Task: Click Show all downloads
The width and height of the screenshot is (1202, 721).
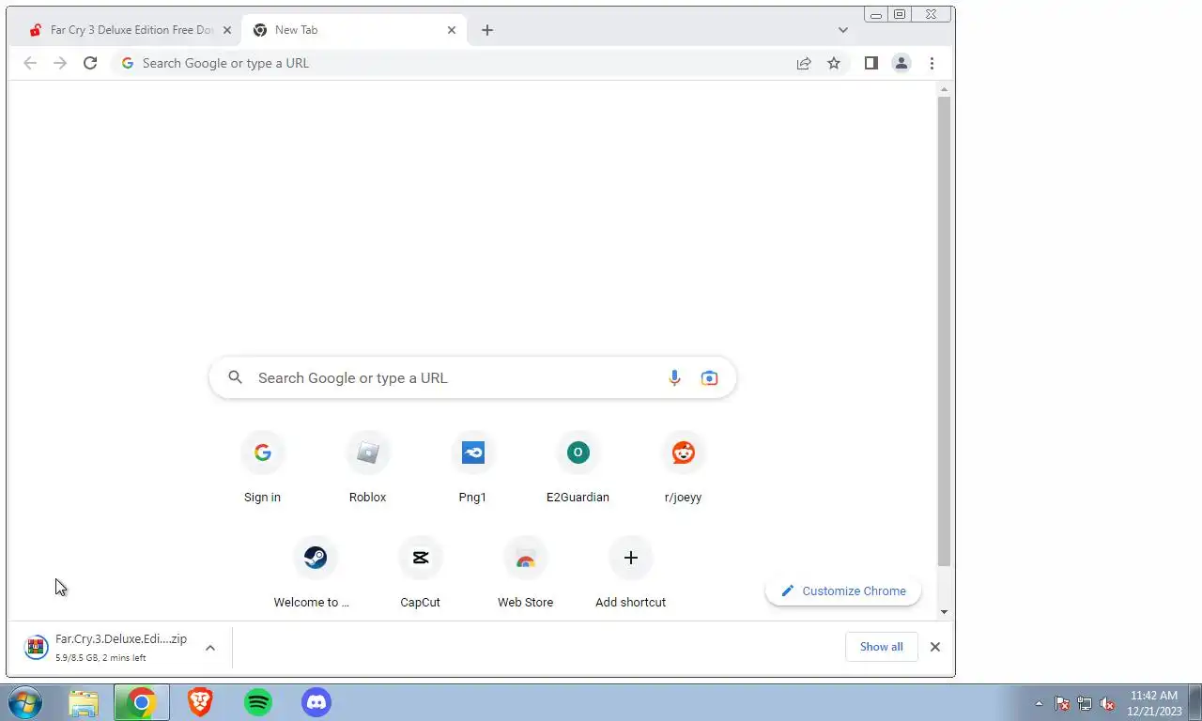Action: point(881,647)
